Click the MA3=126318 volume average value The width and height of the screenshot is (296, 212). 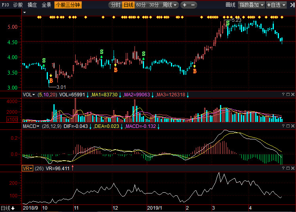(x=171, y=95)
